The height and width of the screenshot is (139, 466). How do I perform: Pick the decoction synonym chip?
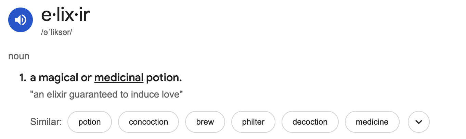pyautogui.click(x=310, y=122)
